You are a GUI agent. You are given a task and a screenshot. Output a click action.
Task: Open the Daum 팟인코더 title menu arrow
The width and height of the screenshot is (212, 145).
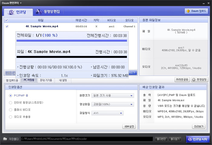21,3
